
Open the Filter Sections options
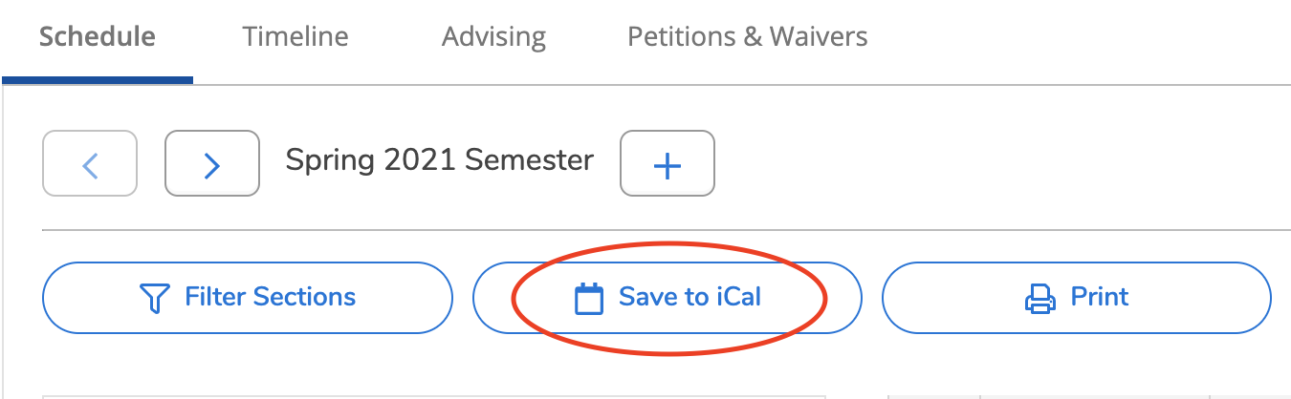click(x=247, y=298)
